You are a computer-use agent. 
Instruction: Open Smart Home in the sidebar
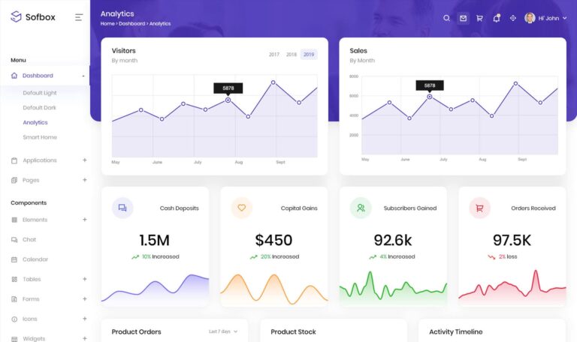[40, 137]
